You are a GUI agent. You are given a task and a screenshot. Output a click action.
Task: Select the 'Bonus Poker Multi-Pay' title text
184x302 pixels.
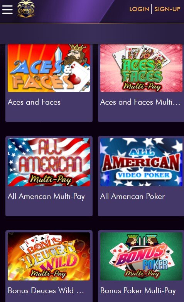pos(138,290)
